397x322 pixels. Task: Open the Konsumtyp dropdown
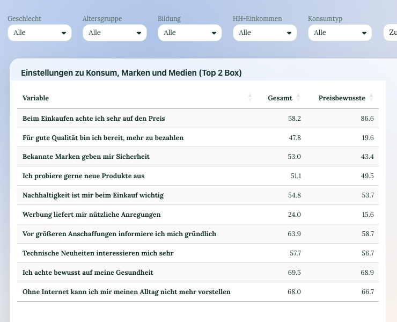tap(340, 33)
